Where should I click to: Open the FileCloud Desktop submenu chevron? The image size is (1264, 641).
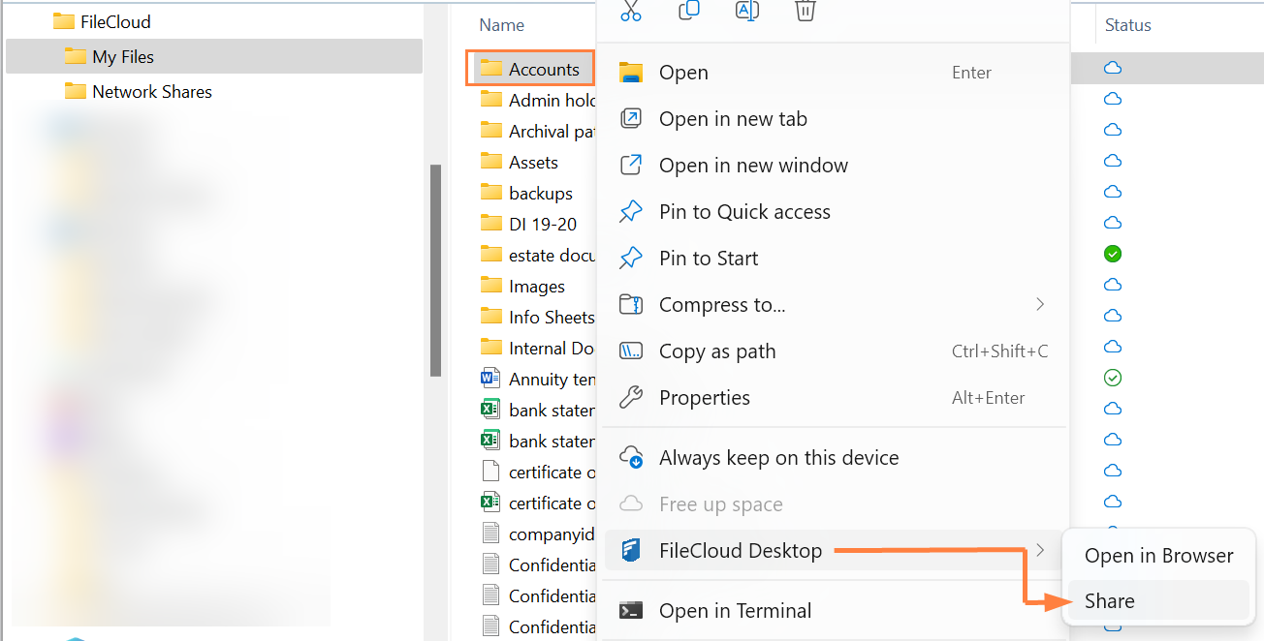pyautogui.click(x=1040, y=549)
